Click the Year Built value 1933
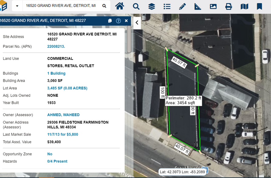Viewport: 271px width, 178px height. pyautogui.click(x=51, y=103)
